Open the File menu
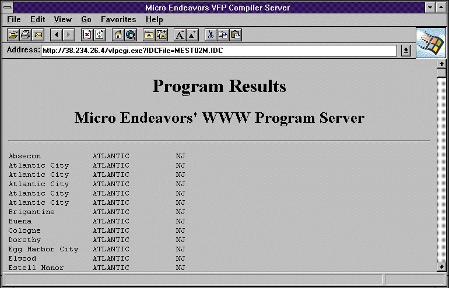449x288 pixels. point(13,20)
